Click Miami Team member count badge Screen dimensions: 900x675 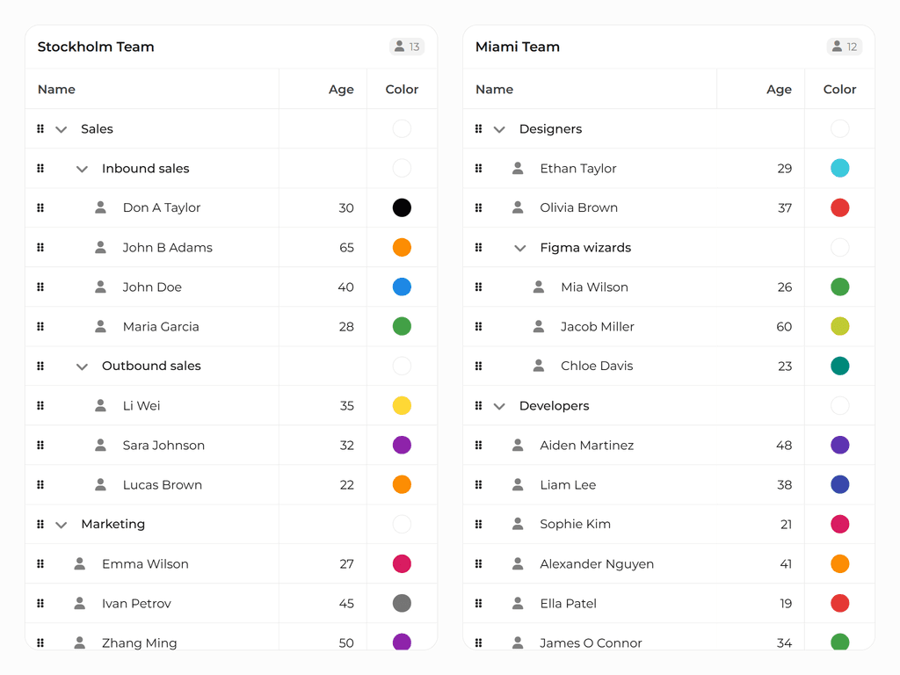click(845, 47)
